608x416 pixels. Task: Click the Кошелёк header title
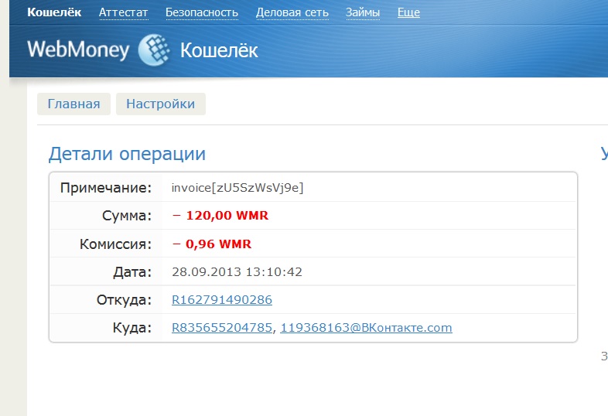point(219,50)
